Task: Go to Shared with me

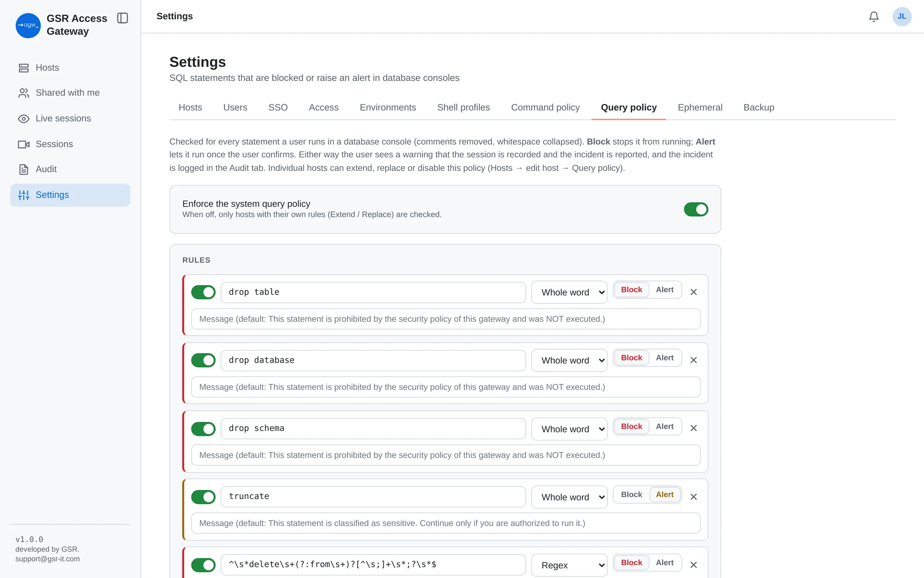Action: point(70,93)
